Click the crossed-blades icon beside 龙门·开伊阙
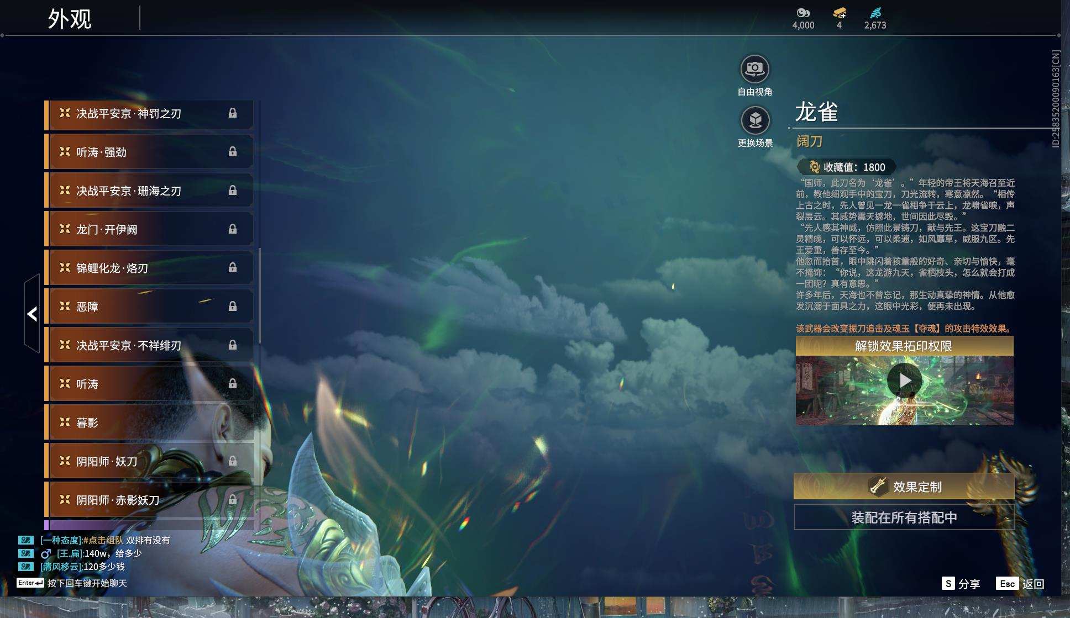 point(65,229)
